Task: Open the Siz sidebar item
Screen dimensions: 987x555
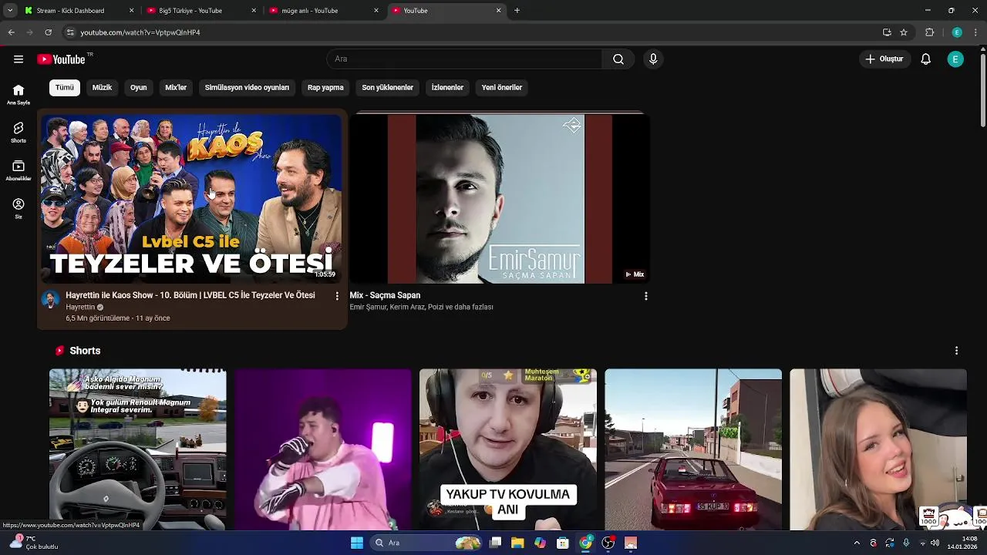Action: [19, 208]
